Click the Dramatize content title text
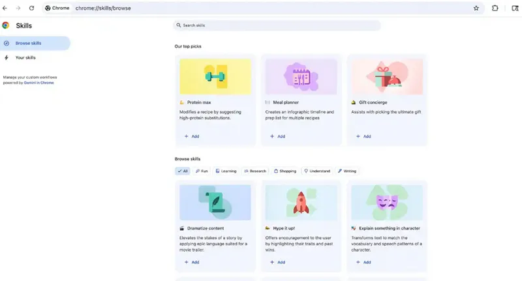 click(206, 228)
